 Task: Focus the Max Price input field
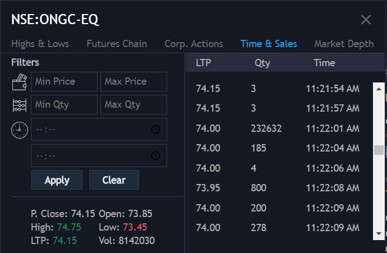134,82
